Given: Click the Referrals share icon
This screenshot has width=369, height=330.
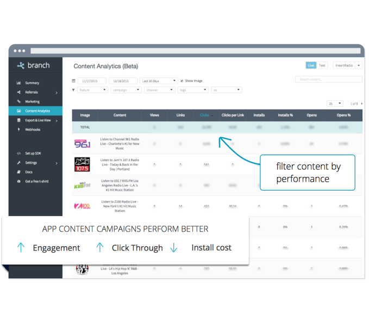Looking at the screenshot, I should (18, 92).
